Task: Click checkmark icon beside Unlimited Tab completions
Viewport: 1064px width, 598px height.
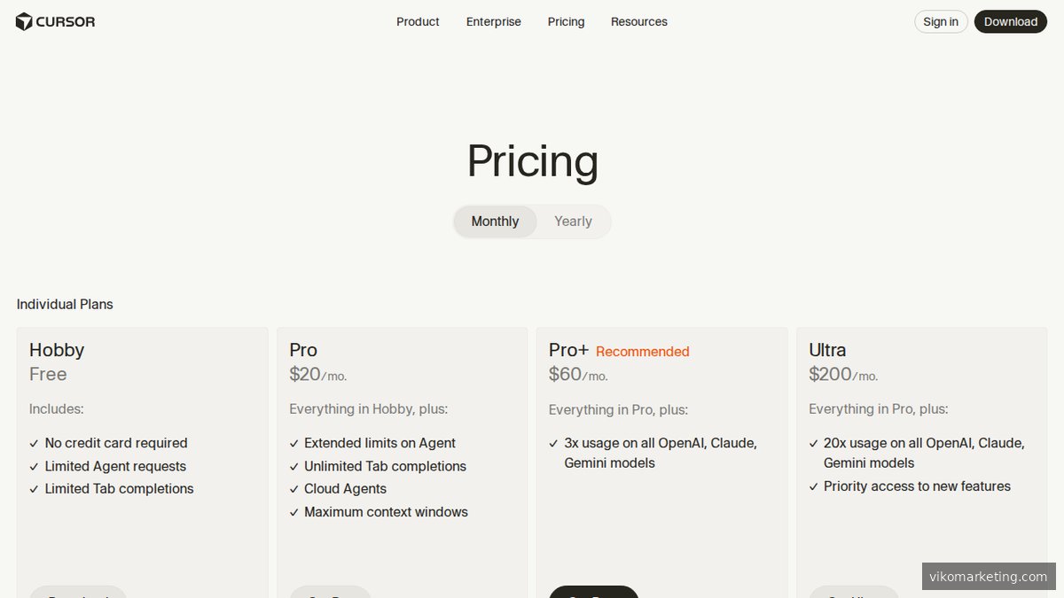Action: (293, 467)
